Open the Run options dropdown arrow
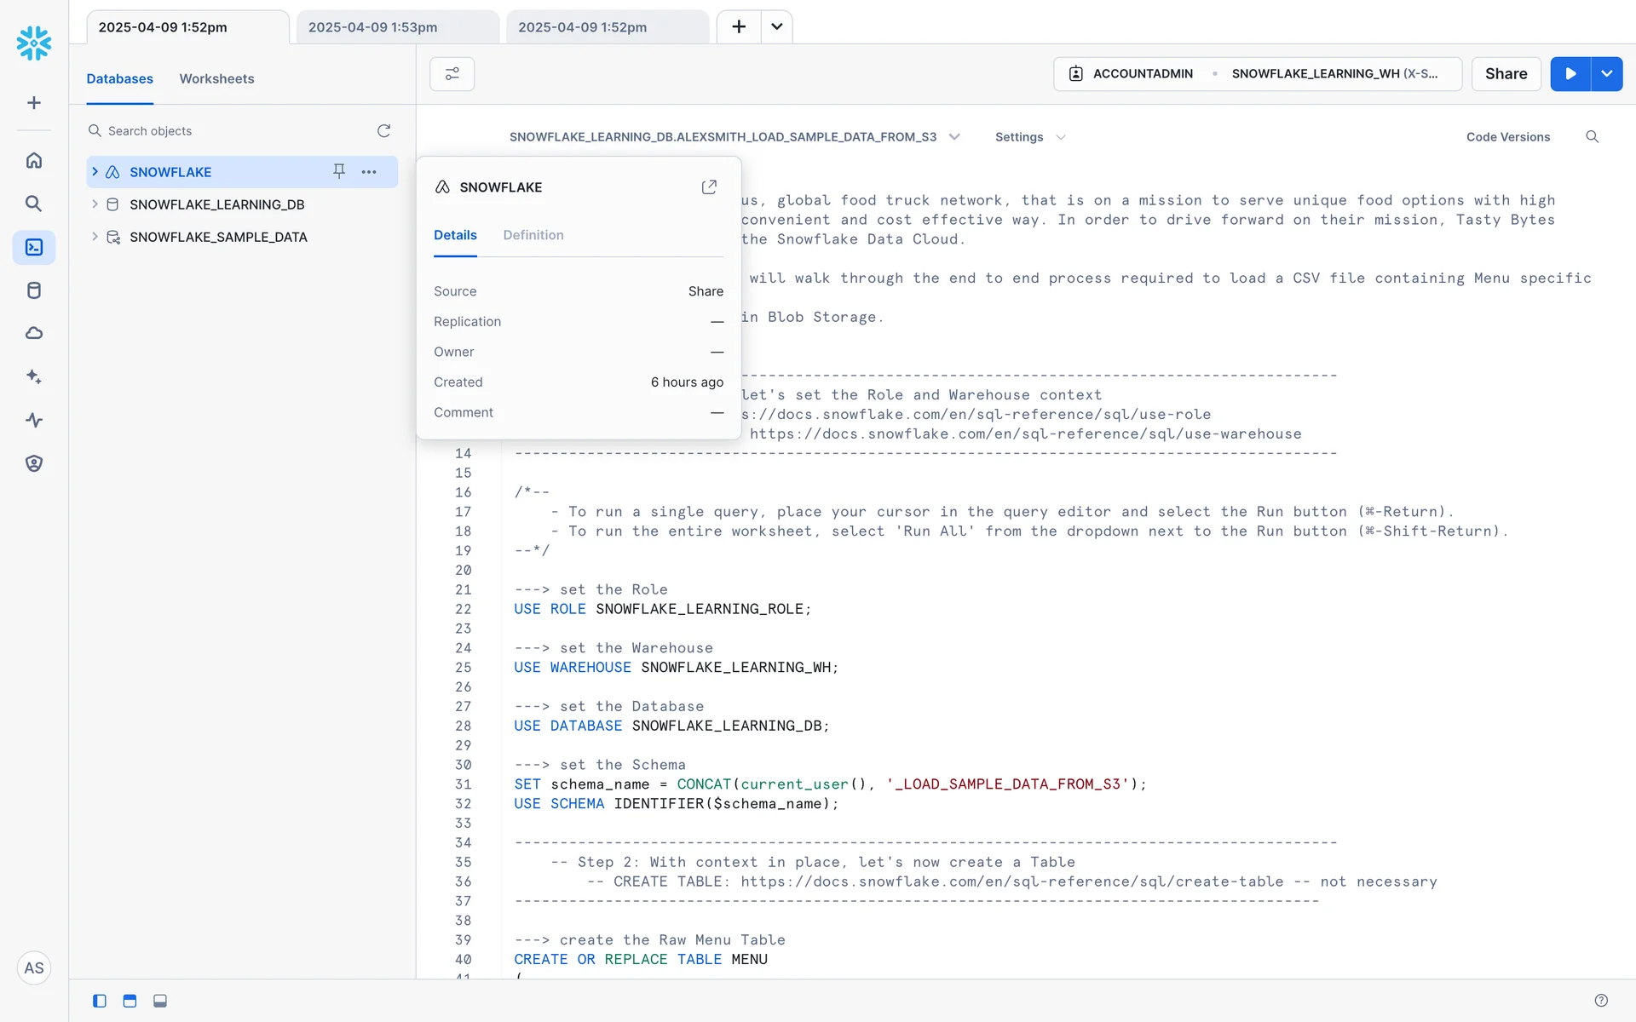Image resolution: width=1636 pixels, height=1022 pixels. point(1607,74)
